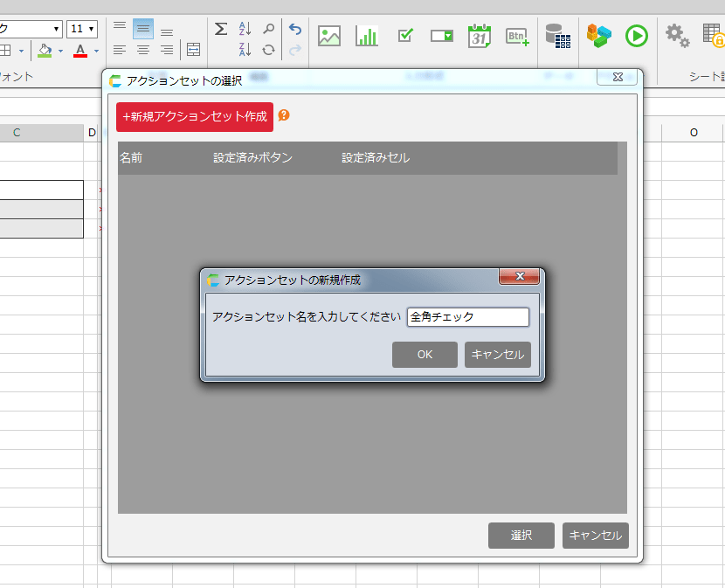Insert an image using the picture icon
The image size is (725, 588).
pyautogui.click(x=329, y=36)
